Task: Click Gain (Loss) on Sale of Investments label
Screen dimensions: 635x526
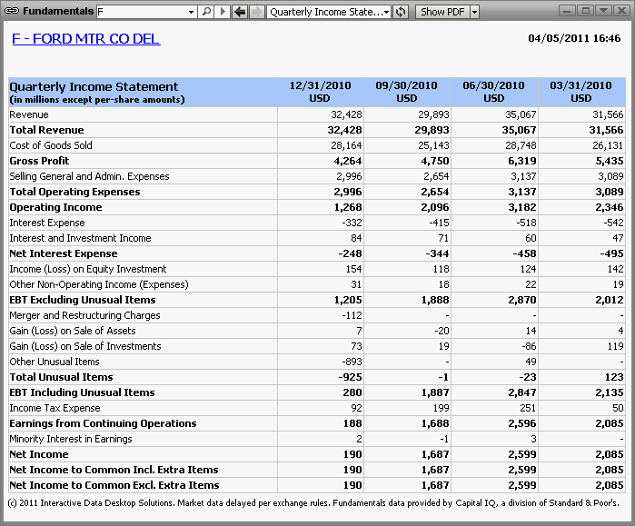Action: 85,346
